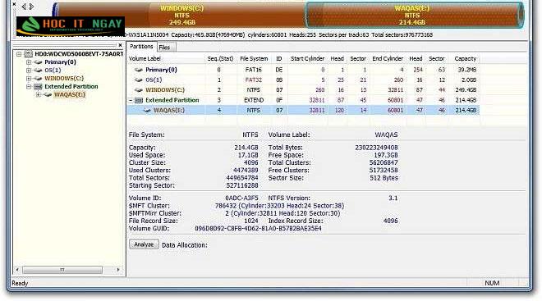The height and width of the screenshot is (301, 542).
Task: Open the Files tab
Action: pos(165,48)
